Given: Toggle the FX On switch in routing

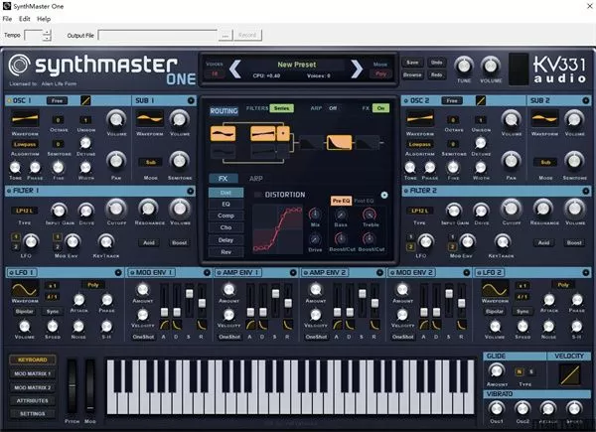Looking at the screenshot, I should click(378, 108).
